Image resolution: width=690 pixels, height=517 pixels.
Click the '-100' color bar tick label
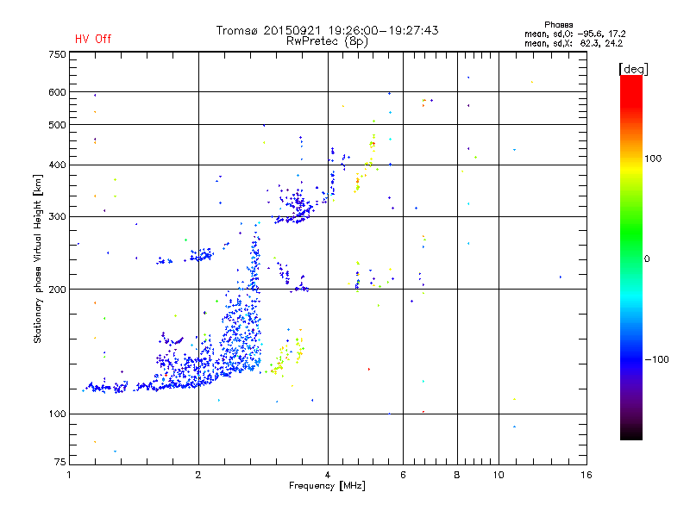click(x=657, y=359)
